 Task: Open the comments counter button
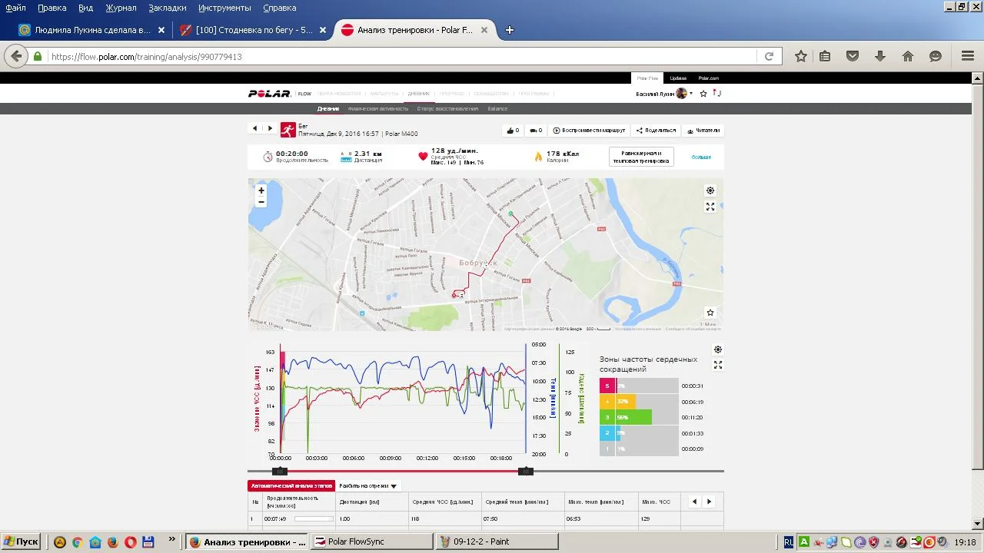(536, 131)
